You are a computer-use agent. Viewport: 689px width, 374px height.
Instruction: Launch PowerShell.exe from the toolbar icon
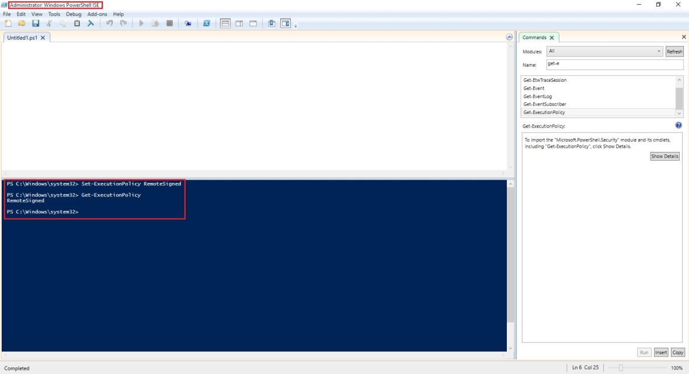[x=207, y=23]
